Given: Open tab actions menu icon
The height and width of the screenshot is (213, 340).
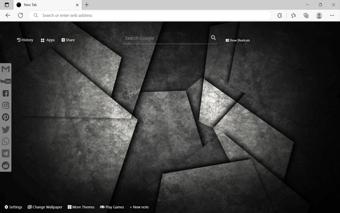Looking at the screenshot, I should pos(7,5).
